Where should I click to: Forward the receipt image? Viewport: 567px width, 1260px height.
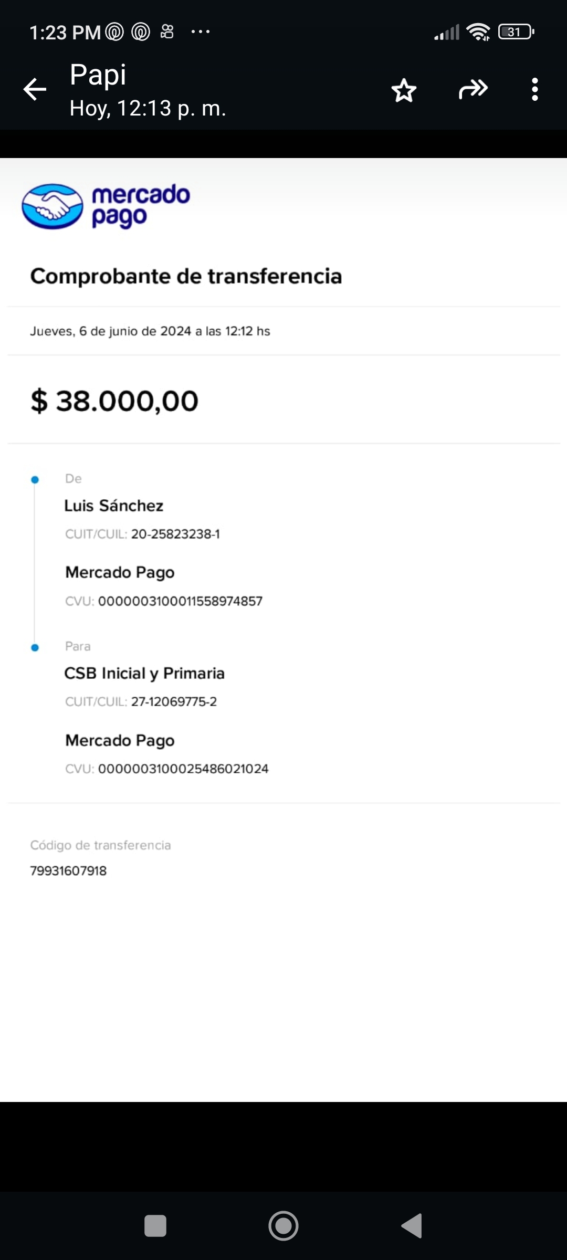[473, 89]
